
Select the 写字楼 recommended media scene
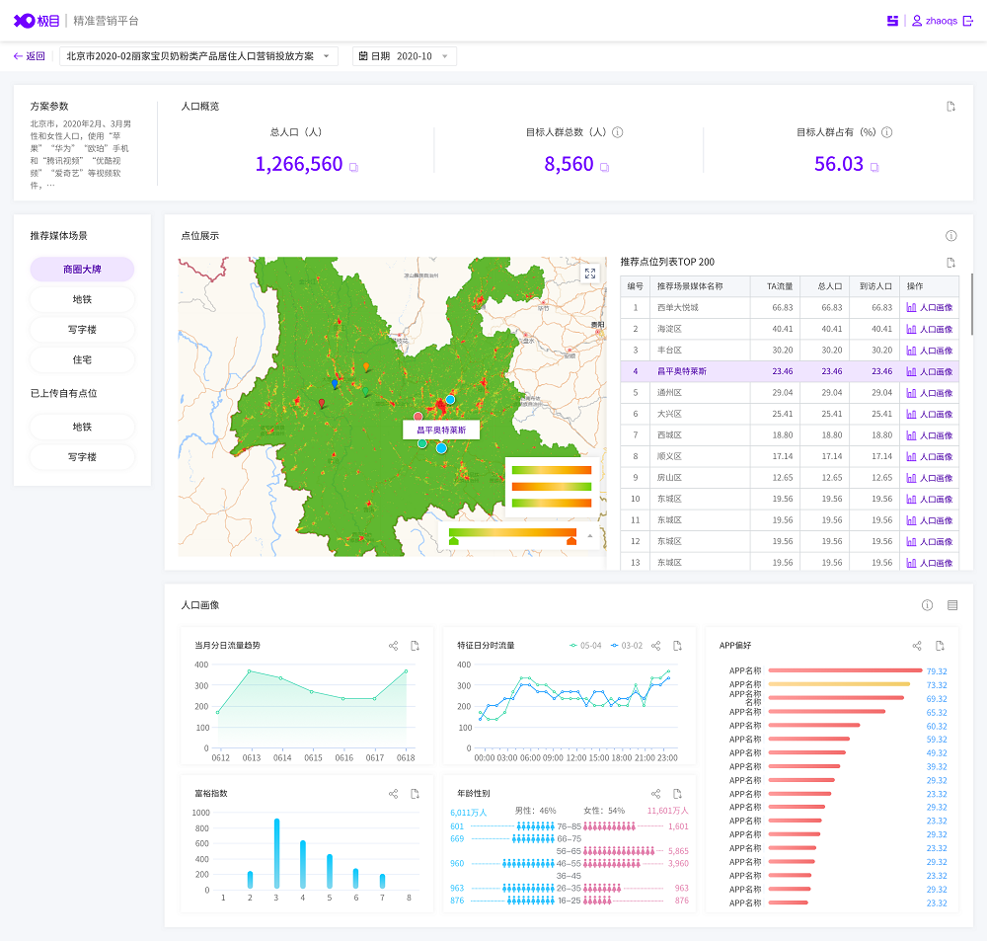point(82,330)
